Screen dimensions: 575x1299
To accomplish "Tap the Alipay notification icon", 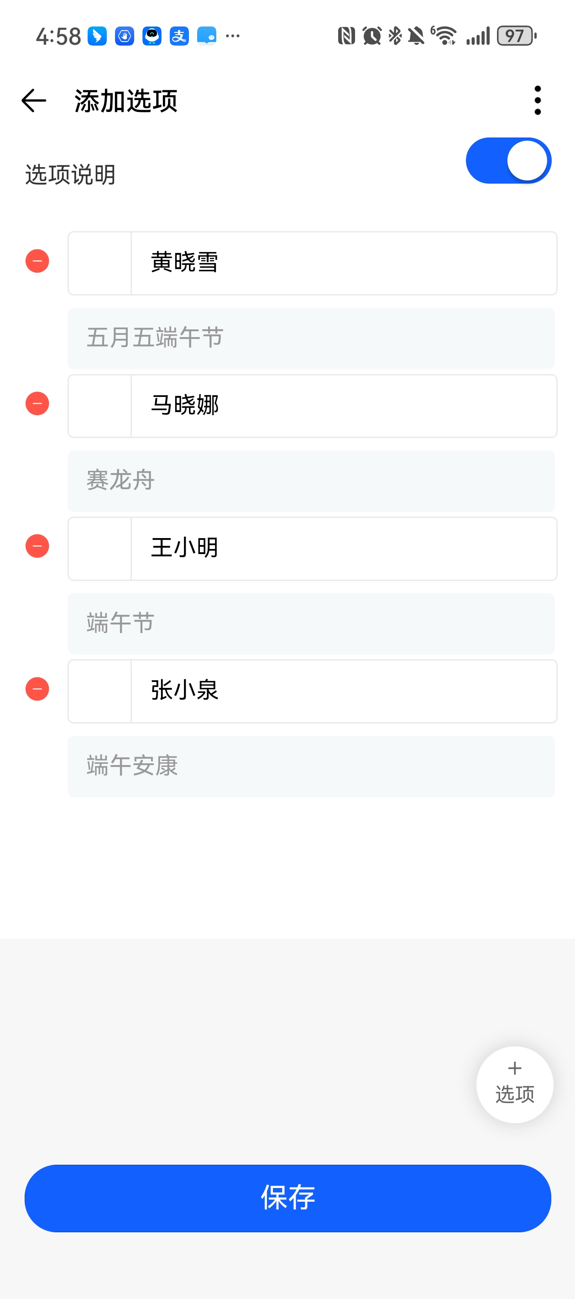I will tap(179, 36).
